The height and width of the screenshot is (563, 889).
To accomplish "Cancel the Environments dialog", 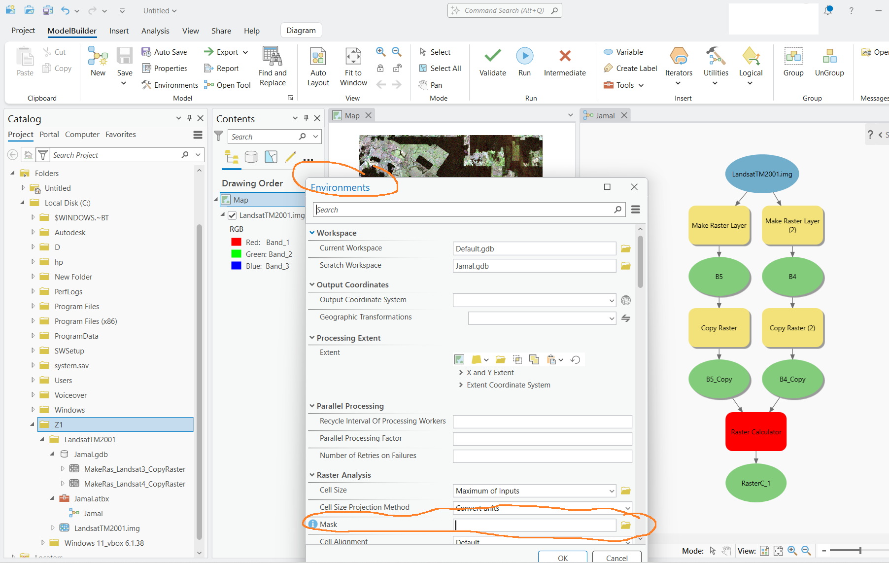I will tap(616, 558).
